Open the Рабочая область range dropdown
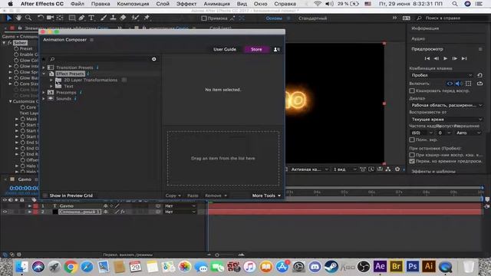This screenshot has height=276, width=491. 447,105
